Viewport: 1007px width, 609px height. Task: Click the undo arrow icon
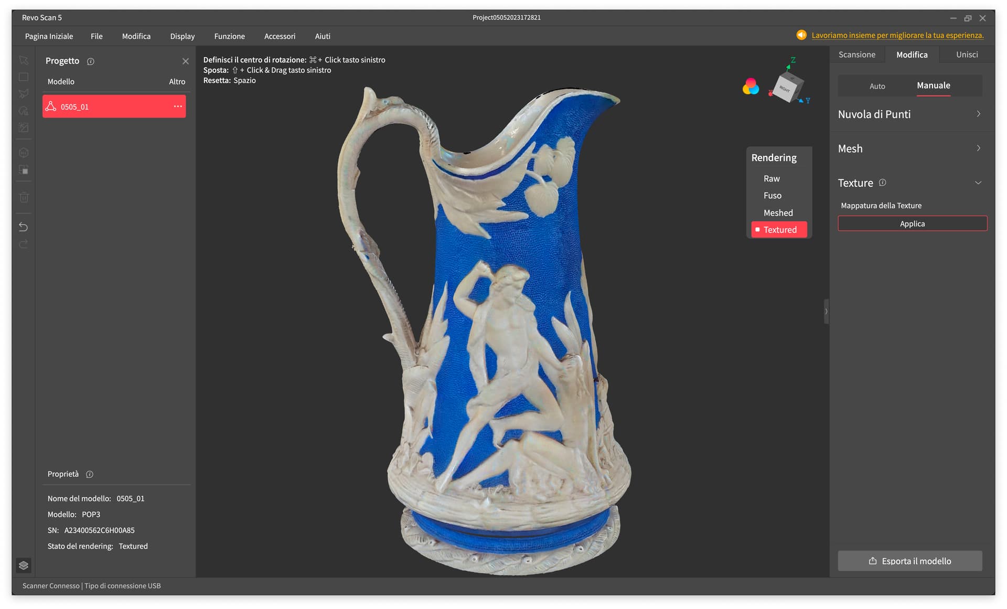(24, 227)
